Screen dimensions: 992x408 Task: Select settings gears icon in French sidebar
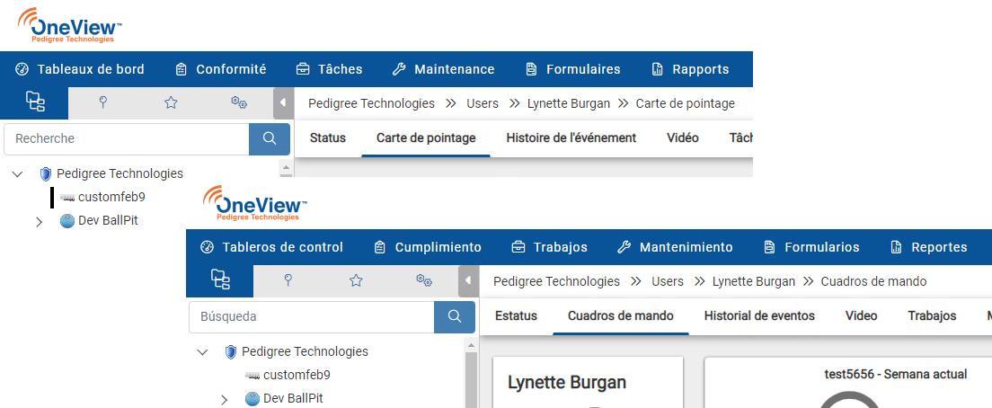click(238, 102)
